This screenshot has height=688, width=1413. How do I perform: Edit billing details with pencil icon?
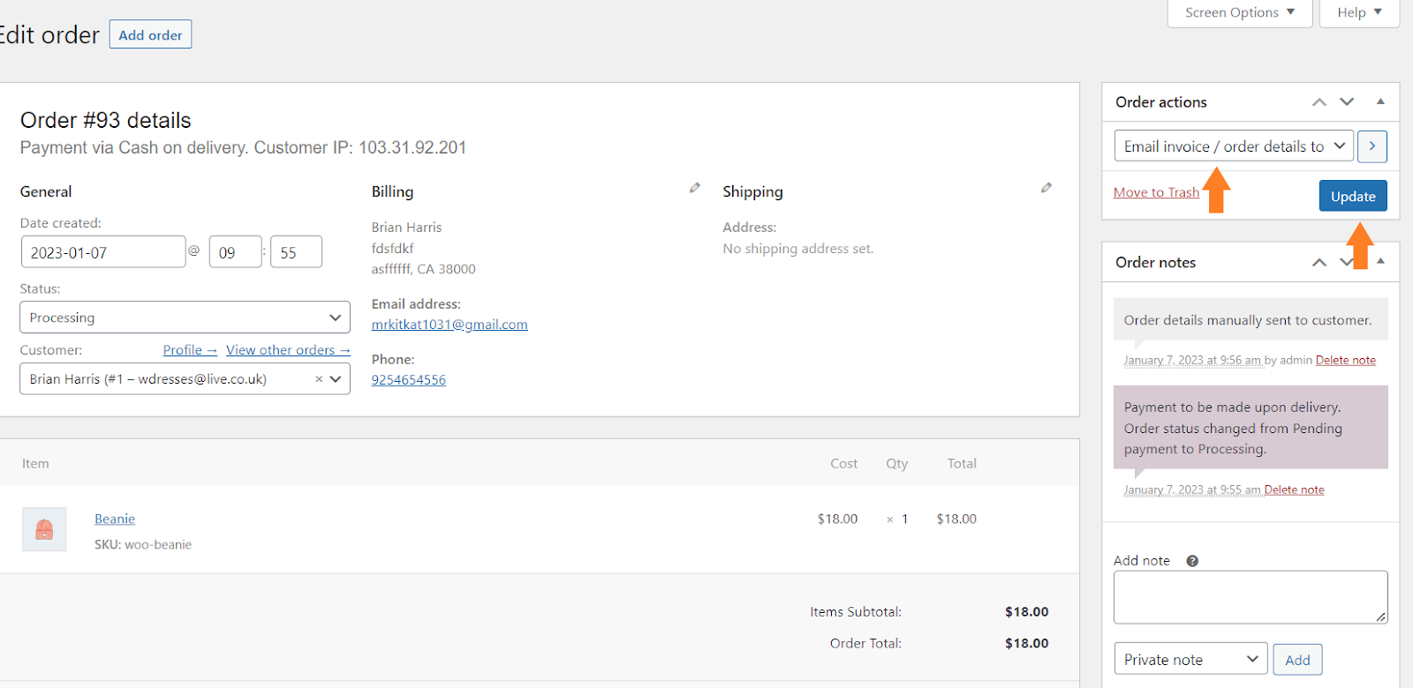pyautogui.click(x=695, y=188)
